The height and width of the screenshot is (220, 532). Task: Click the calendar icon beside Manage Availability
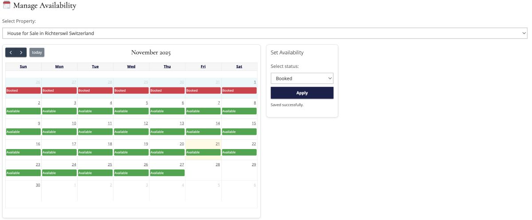(x=6, y=6)
